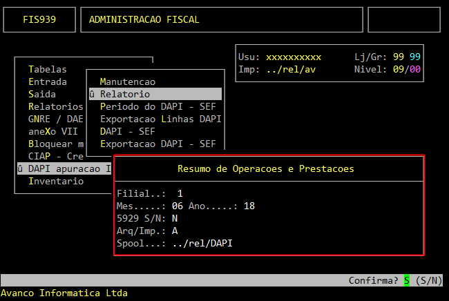Screen dimensions: 449x301
Task: Open the Tabelas menu entry
Action: tap(47, 69)
